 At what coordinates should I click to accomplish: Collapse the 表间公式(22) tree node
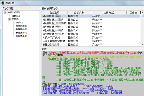pyautogui.click(x=5, y=13)
